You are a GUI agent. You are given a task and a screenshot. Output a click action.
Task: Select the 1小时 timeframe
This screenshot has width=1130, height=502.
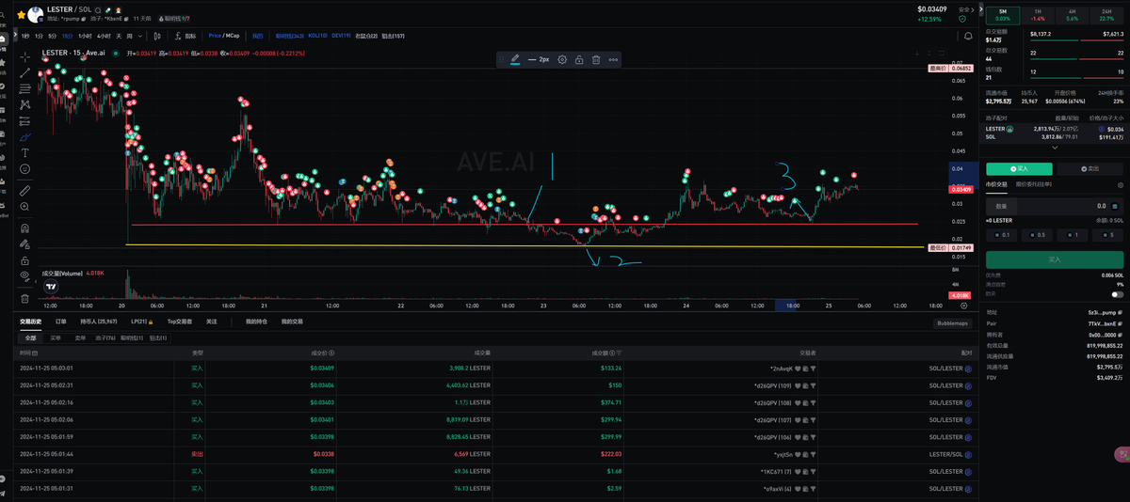point(85,36)
